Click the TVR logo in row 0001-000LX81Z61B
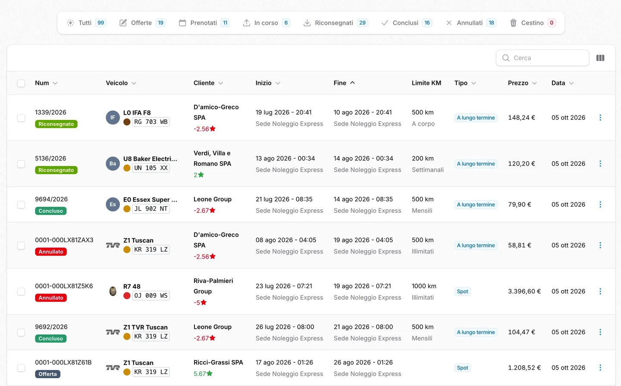 pyautogui.click(x=113, y=367)
